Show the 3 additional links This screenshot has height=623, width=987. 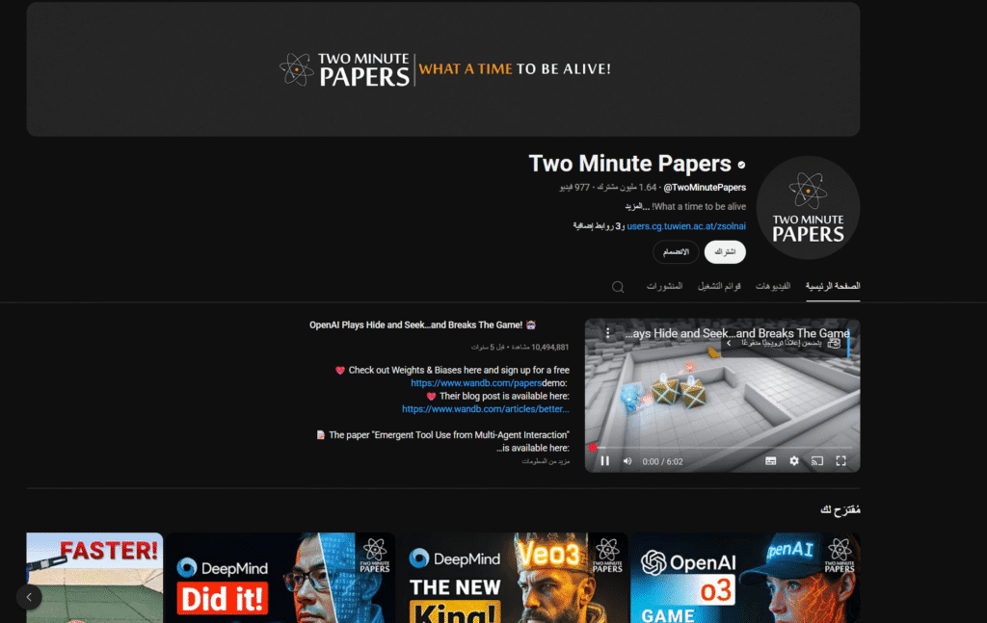[597, 226]
